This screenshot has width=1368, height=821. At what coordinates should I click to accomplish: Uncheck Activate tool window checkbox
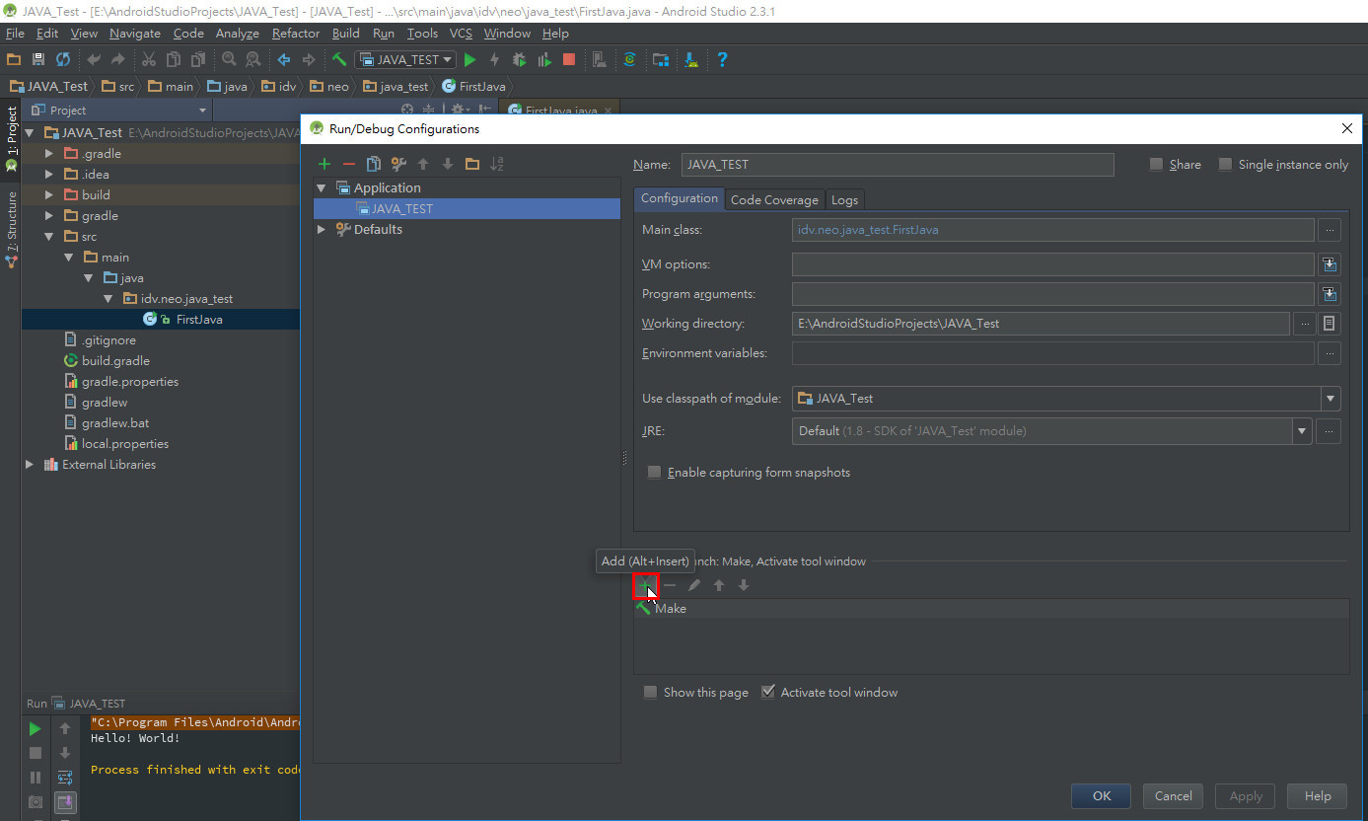point(768,693)
